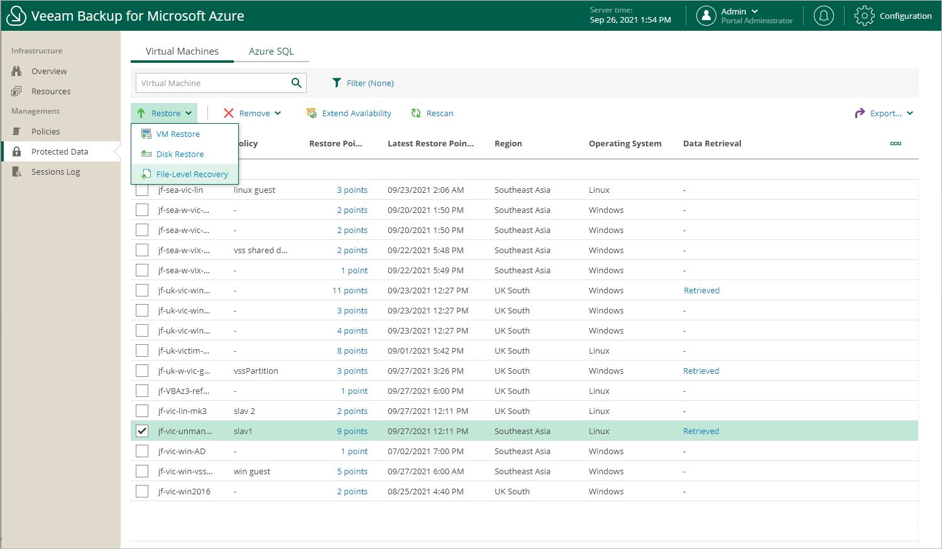Click the Filter funnel icon
The height and width of the screenshot is (549, 942).
(337, 83)
